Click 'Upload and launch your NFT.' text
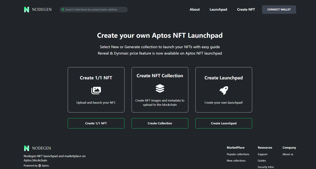Image resolution: width=316 pixels, height=169 pixels. (96, 103)
